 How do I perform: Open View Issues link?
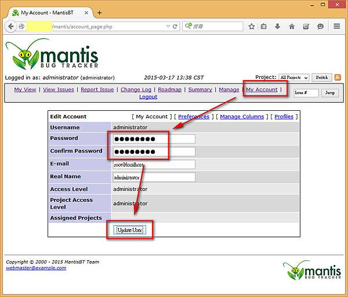[x=59, y=89]
